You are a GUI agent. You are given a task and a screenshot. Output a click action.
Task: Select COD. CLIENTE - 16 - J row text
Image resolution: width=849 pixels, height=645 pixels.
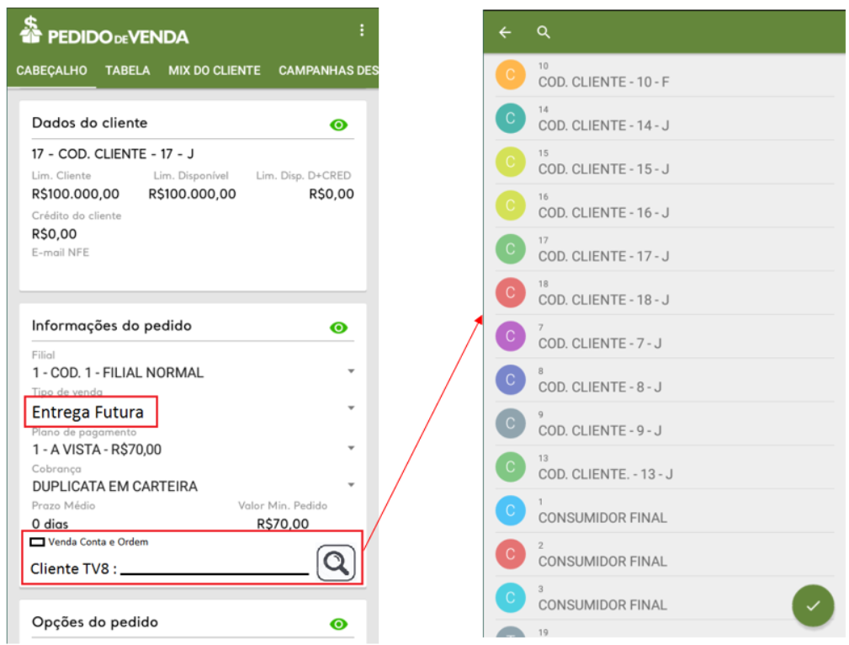[x=603, y=213]
